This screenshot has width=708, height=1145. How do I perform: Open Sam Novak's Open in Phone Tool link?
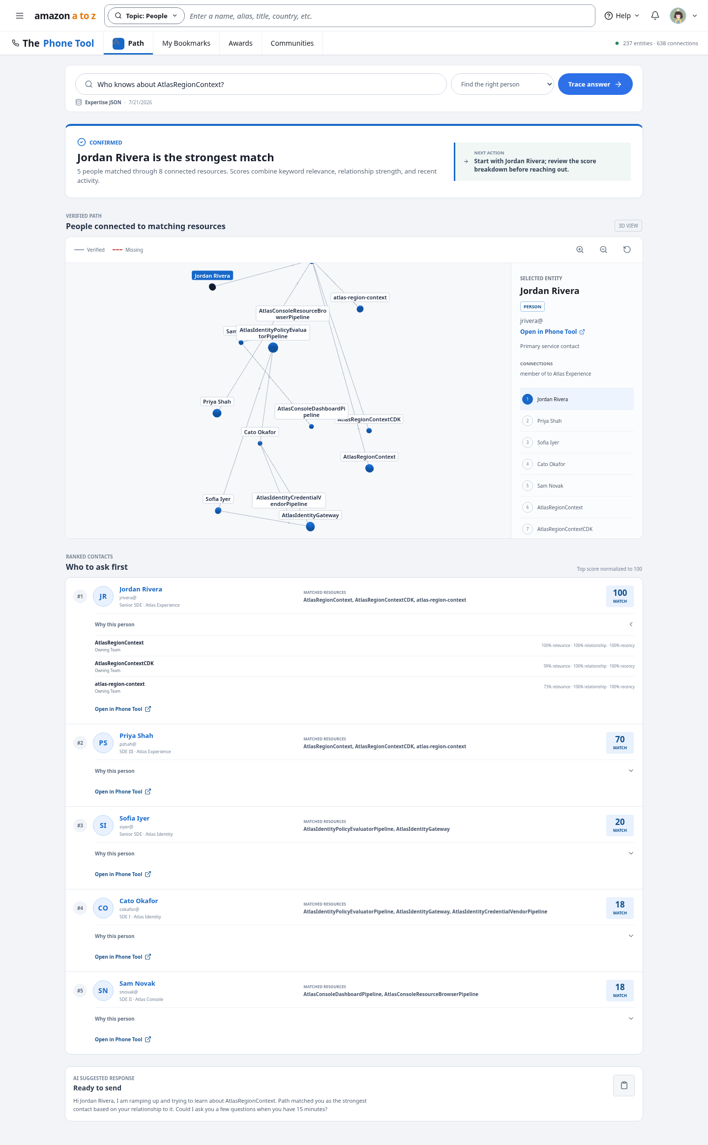click(x=123, y=1039)
